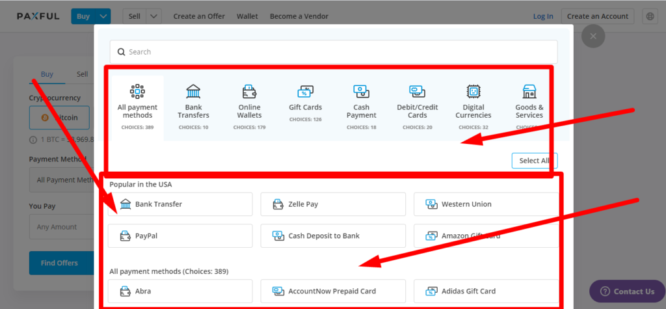Viewport: 666px width, 309px height.
Task: Select the Gift Cards category icon
Action: (305, 91)
